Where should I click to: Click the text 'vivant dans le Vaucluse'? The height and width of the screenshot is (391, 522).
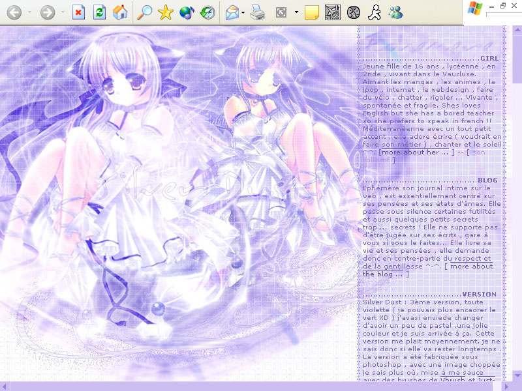pyautogui.click(x=433, y=74)
